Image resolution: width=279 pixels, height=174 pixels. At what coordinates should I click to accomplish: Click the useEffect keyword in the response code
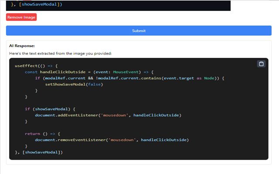click(24, 65)
